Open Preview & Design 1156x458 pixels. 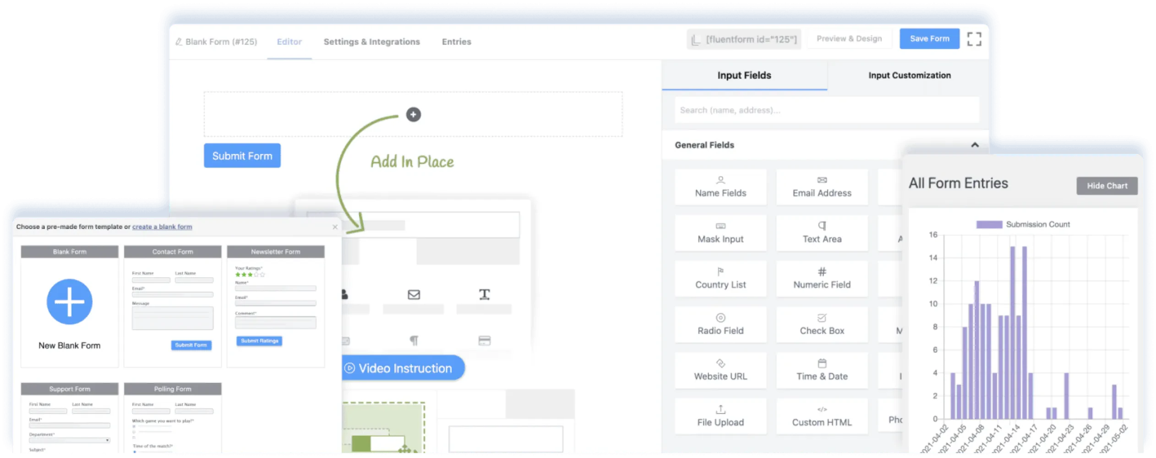[849, 39]
